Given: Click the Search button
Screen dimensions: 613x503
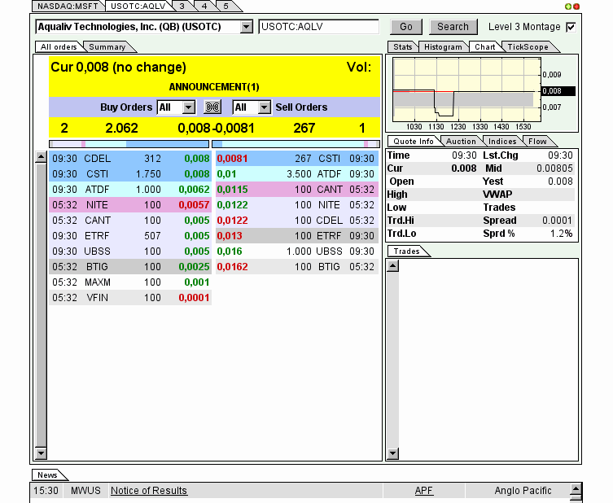Looking at the screenshot, I should [x=453, y=27].
